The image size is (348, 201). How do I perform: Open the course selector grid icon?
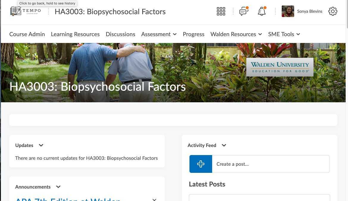[221, 11]
